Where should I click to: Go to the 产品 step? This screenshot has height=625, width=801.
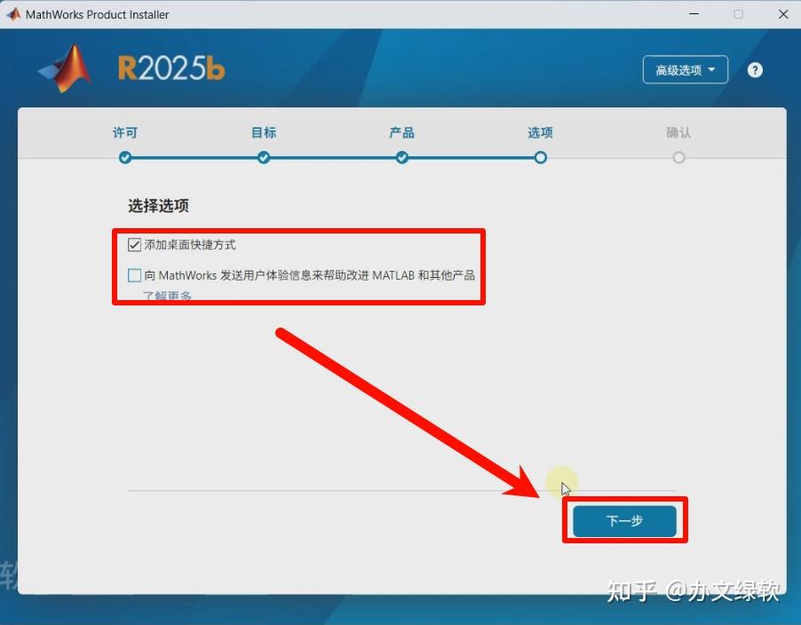(x=402, y=133)
